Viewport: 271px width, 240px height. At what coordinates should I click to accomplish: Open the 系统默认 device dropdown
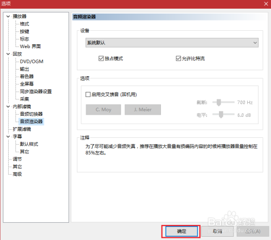click(x=172, y=43)
